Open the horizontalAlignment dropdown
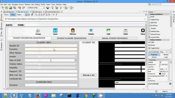 click(167, 76)
